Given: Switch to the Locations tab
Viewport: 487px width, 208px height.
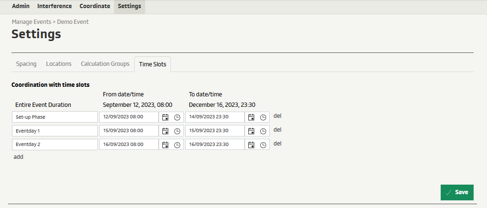Looking at the screenshot, I should point(59,64).
